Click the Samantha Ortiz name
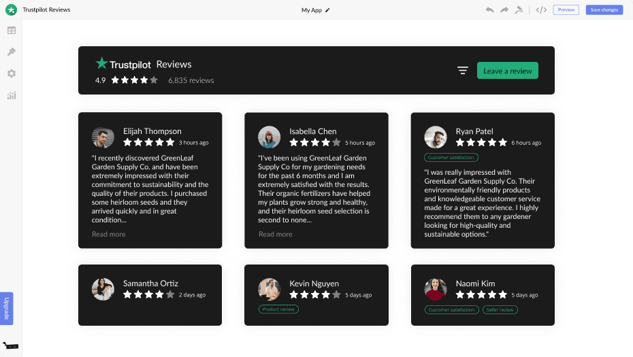 tap(150, 283)
